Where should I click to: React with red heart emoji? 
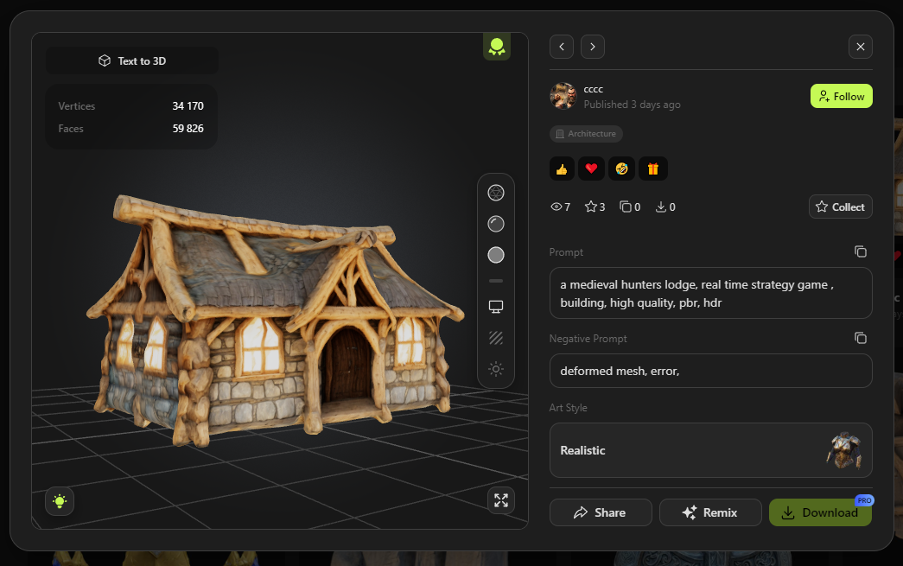point(591,169)
